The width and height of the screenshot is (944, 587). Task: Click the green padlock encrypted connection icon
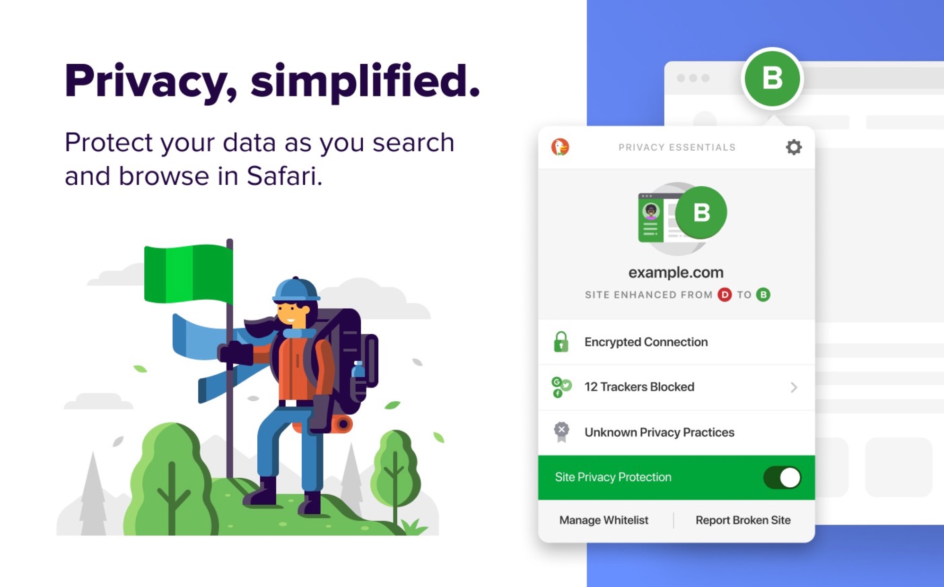pyautogui.click(x=562, y=342)
